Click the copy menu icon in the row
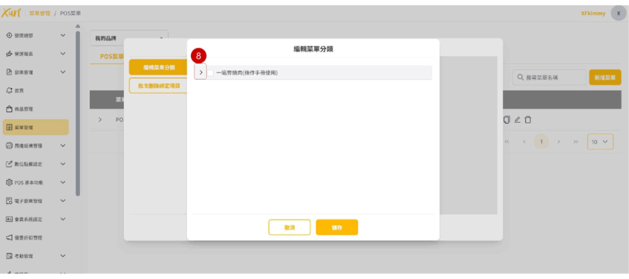This screenshot has height=279, width=629. click(x=507, y=119)
